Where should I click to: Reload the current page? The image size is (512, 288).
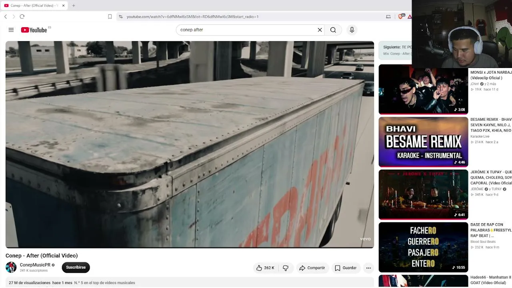(22, 16)
